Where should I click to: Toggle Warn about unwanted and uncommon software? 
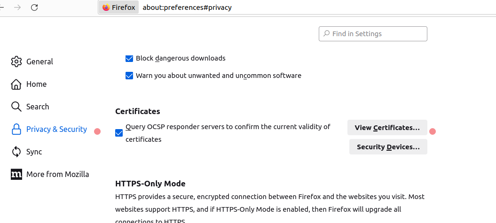click(129, 76)
